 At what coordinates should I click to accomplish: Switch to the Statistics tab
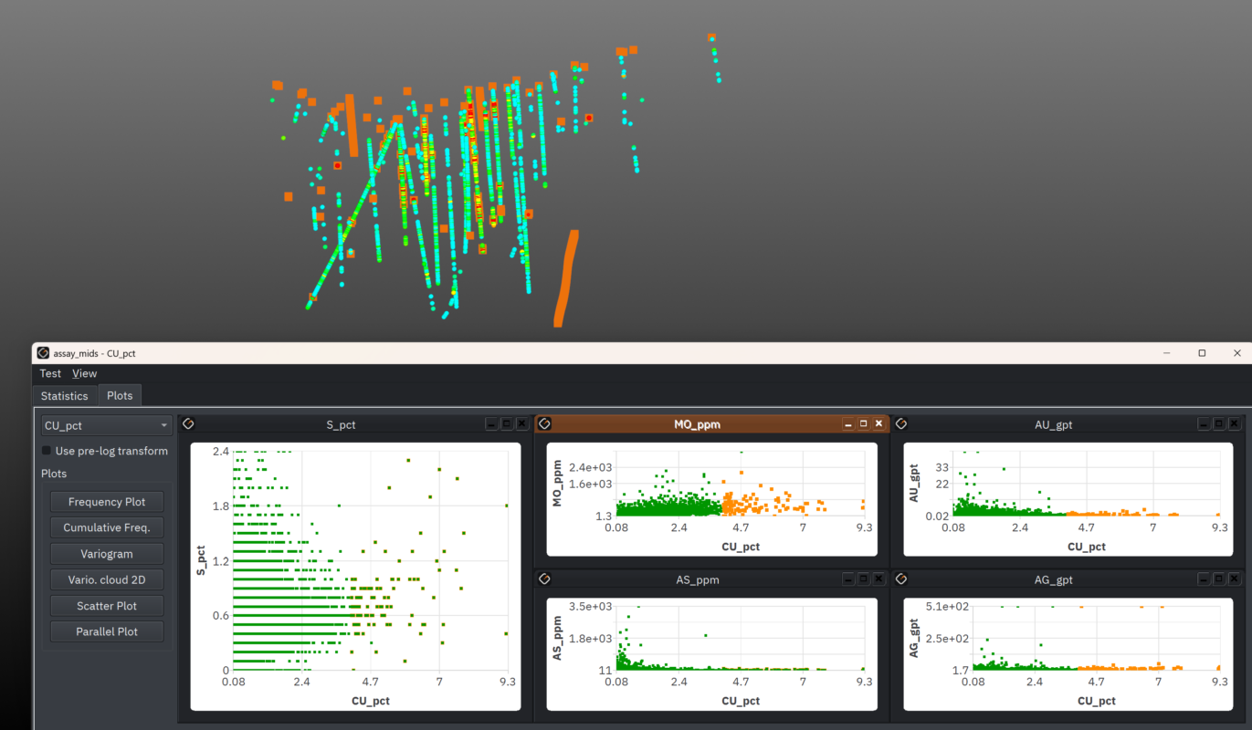tap(64, 396)
